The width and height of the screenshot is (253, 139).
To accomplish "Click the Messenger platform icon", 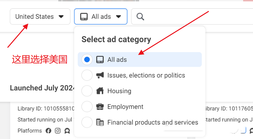I will pos(67,131).
